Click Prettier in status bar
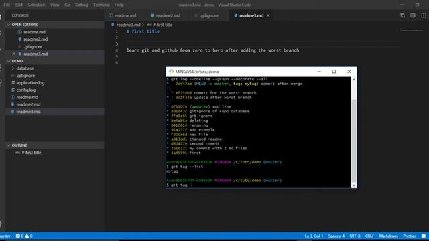Image resolution: width=429 pixels, height=241 pixels. tap(410, 236)
